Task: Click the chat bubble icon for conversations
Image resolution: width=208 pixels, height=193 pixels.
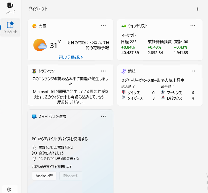Action: coord(34,153)
